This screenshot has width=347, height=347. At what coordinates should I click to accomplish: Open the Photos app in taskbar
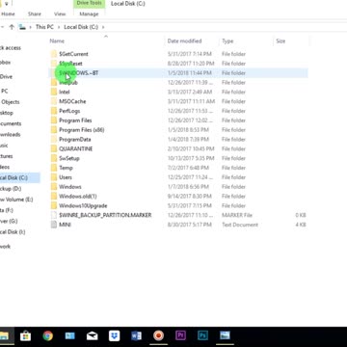[x=225, y=335]
